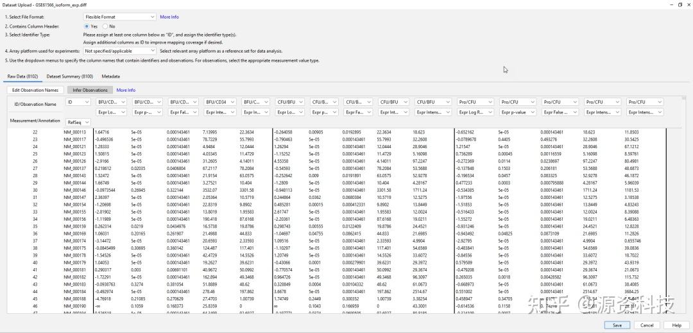Click the vertical scrollbar of the data table
The image size is (693, 333).
(684, 203)
